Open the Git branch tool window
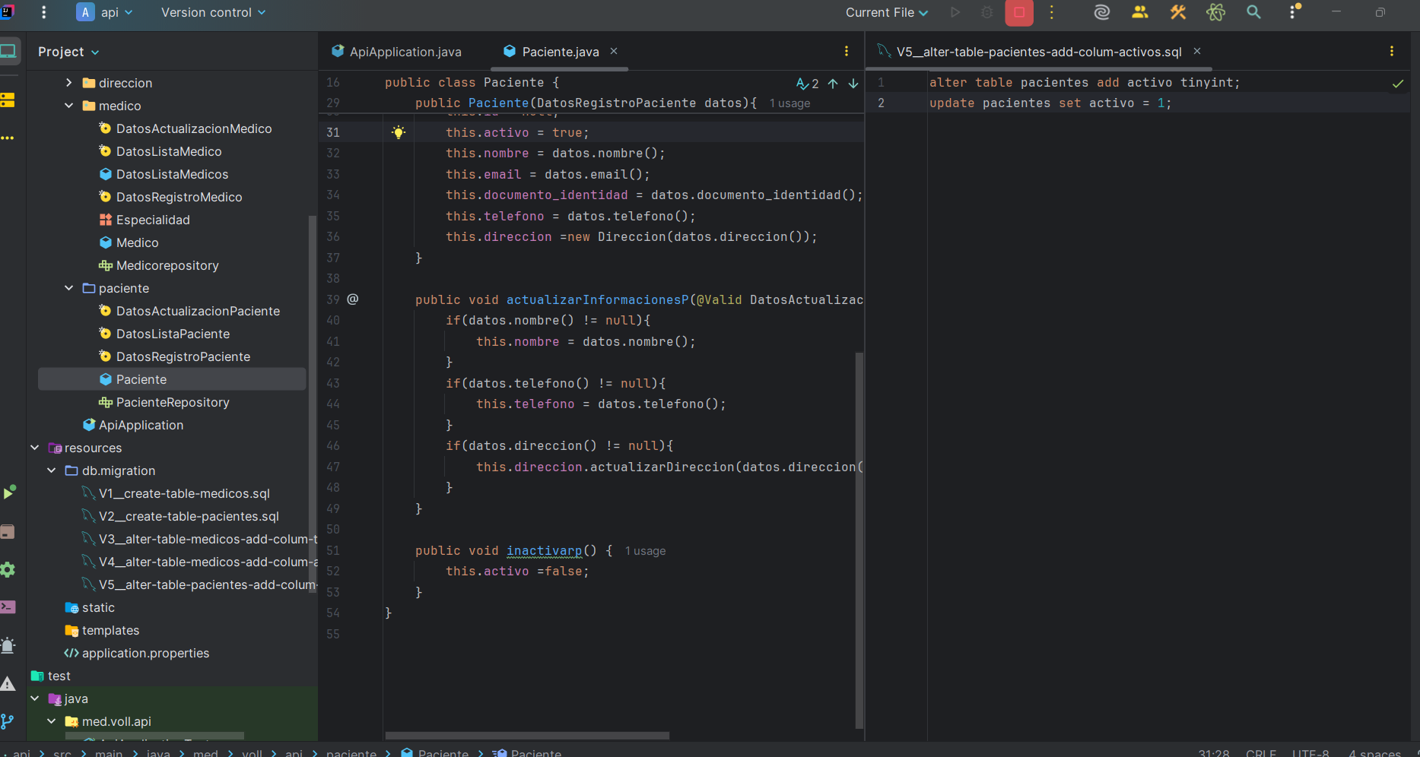The height and width of the screenshot is (757, 1420). [x=8, y=721]
